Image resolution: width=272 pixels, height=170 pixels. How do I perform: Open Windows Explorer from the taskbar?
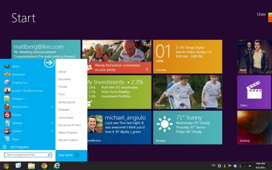(x=31, y=166)
